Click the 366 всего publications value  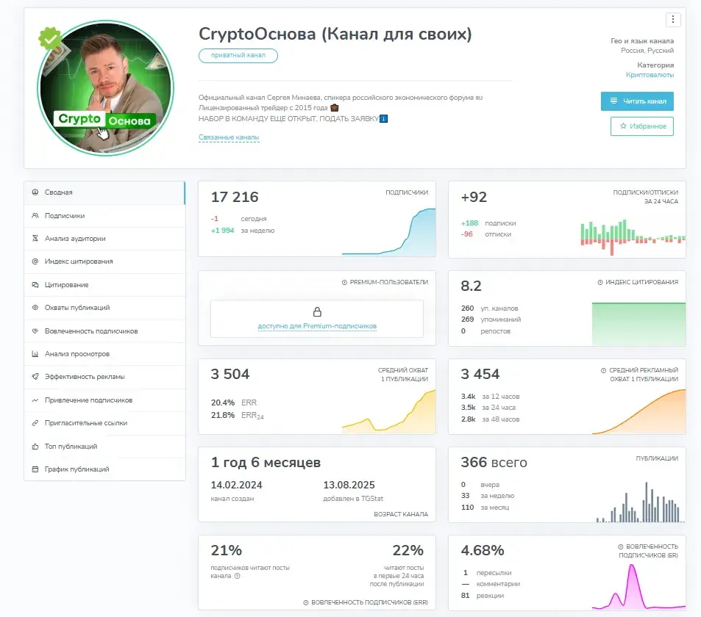(x=494, y=463)
